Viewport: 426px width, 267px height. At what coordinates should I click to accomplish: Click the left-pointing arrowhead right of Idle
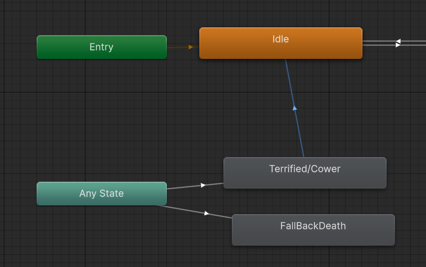coord(398,41)
